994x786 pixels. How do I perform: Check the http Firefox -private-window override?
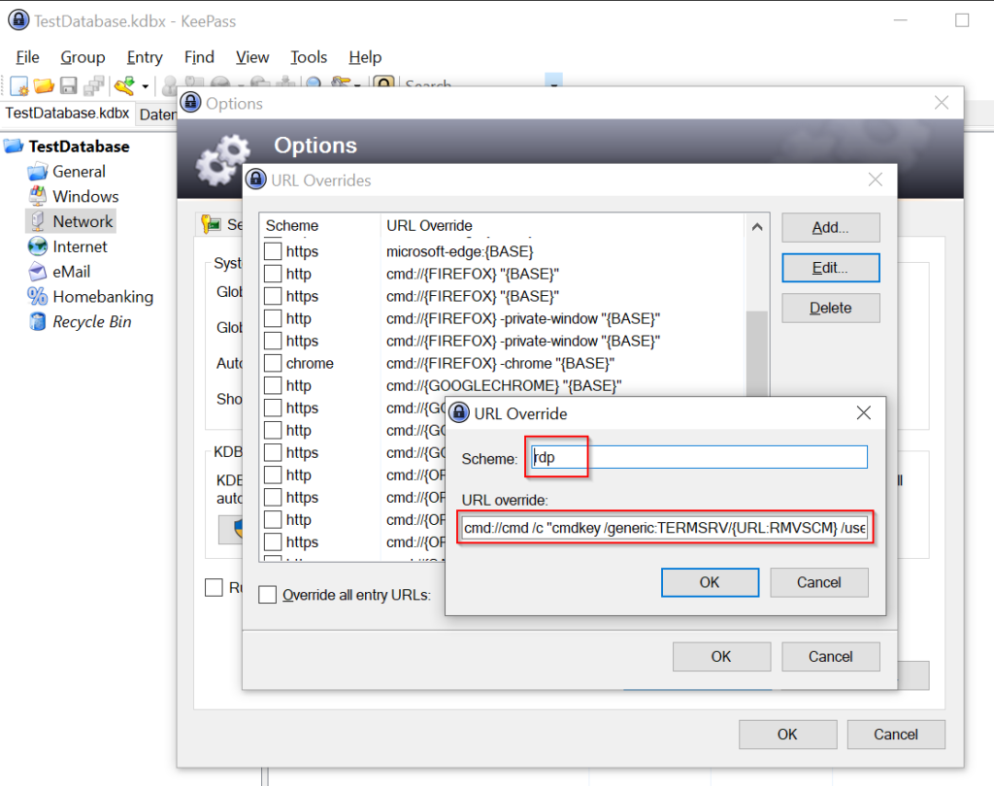click(273, 318)
